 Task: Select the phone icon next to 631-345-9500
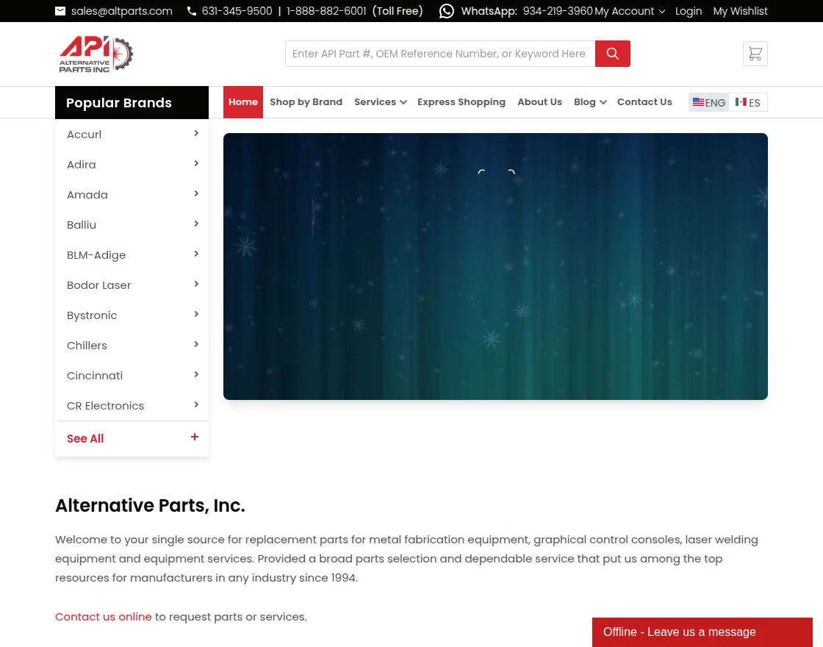pos(191,11)
